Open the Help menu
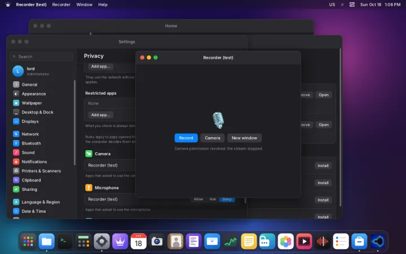Image resolution: width=406 pixels, height=254 pixels. [x=103, y=5]
